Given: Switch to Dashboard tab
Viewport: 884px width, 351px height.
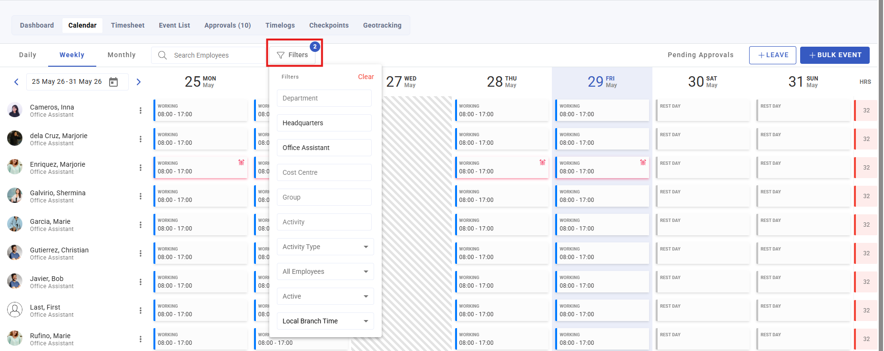Looking at the screenshot, I should (37, 25).
